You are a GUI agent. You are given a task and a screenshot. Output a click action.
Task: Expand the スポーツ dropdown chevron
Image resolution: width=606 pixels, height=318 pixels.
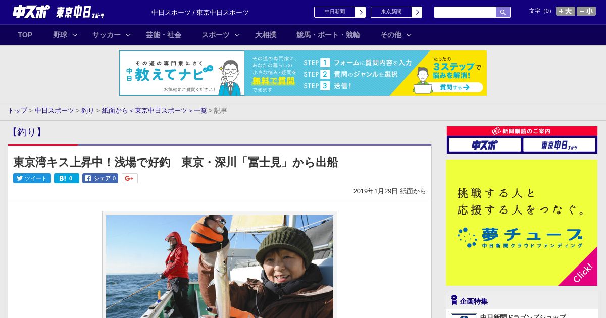coord(237,35)
